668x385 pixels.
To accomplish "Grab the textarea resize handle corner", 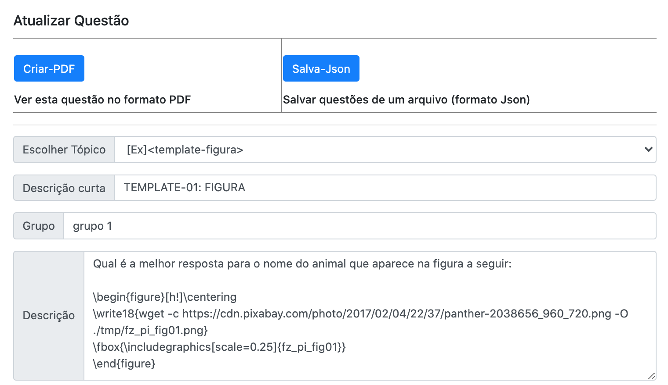I will tap(651, 376).
